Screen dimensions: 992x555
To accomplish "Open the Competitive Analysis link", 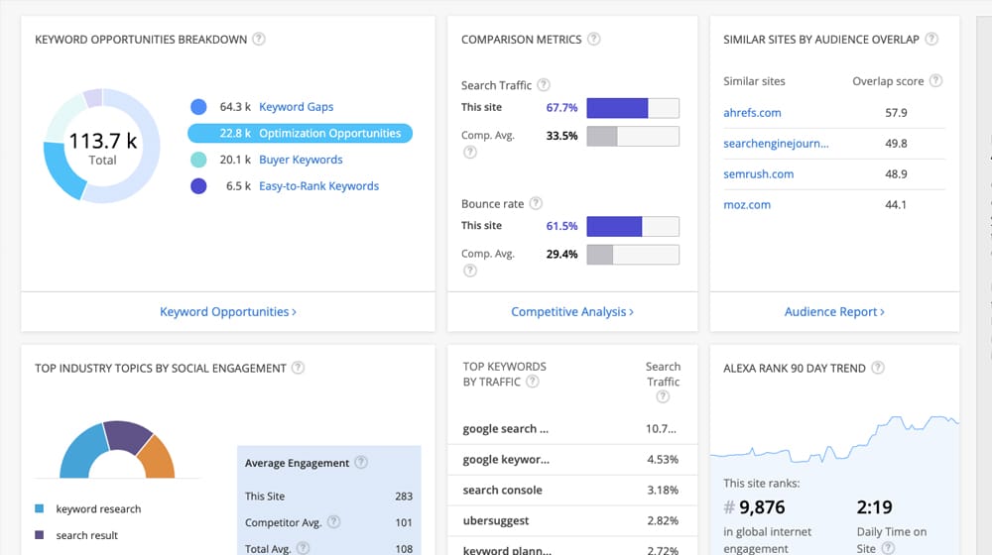I will (x=572, y=312).
